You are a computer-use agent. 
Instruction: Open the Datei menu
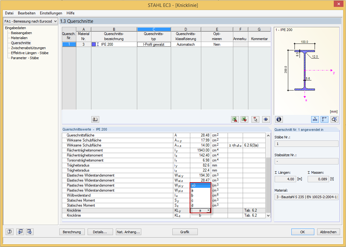9,13
